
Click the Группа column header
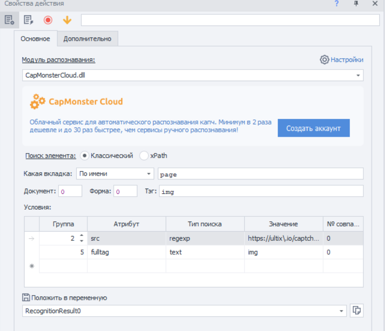63,224
